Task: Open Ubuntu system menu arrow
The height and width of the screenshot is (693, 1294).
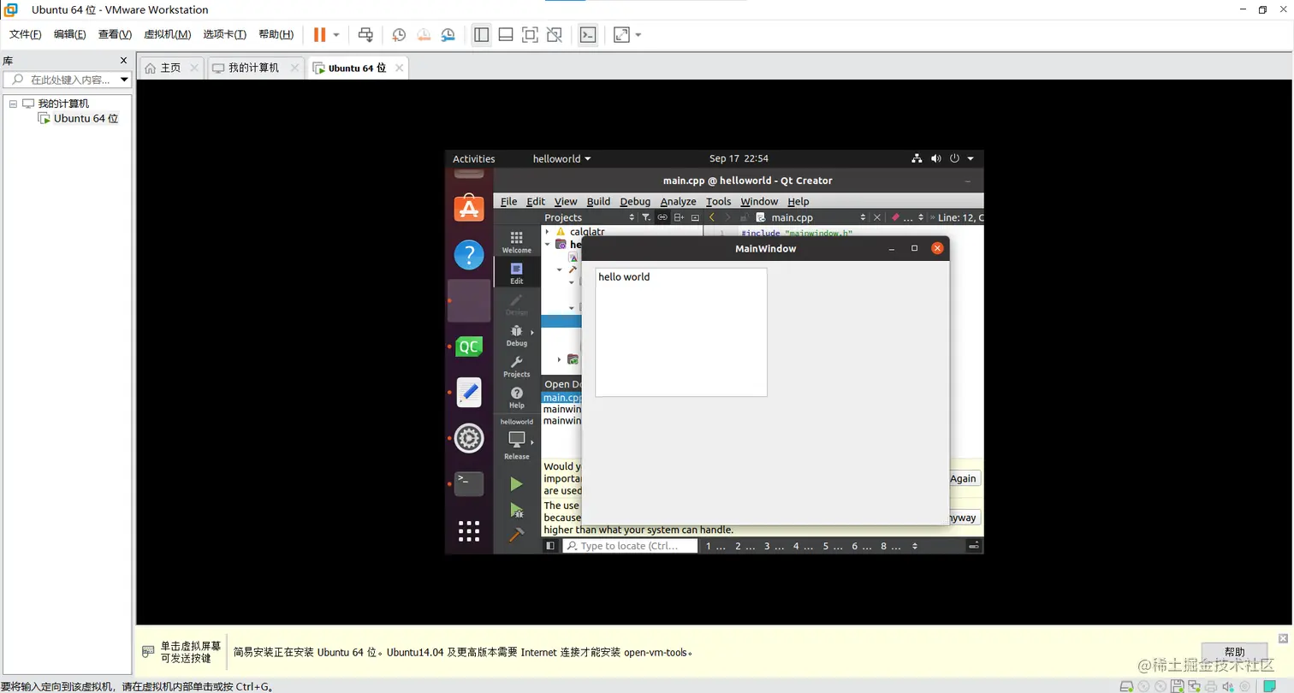Action: [970, 158]
